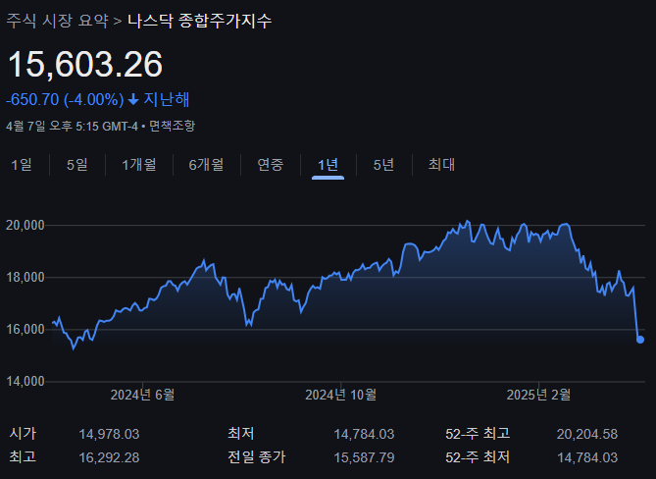
Task: Select the 1일 time range tab
Action: pyautogui.click(x=22, y=165)
